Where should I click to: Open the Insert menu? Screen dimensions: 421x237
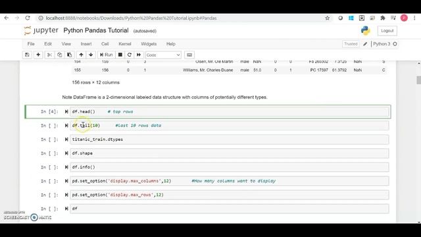pos(86,44)
